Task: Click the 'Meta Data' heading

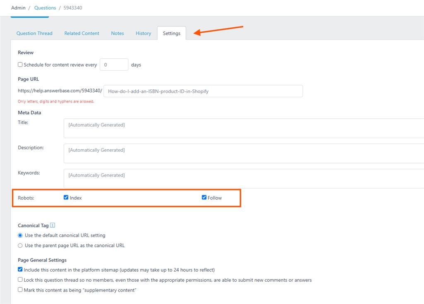Action: click(x=29, y=113)
